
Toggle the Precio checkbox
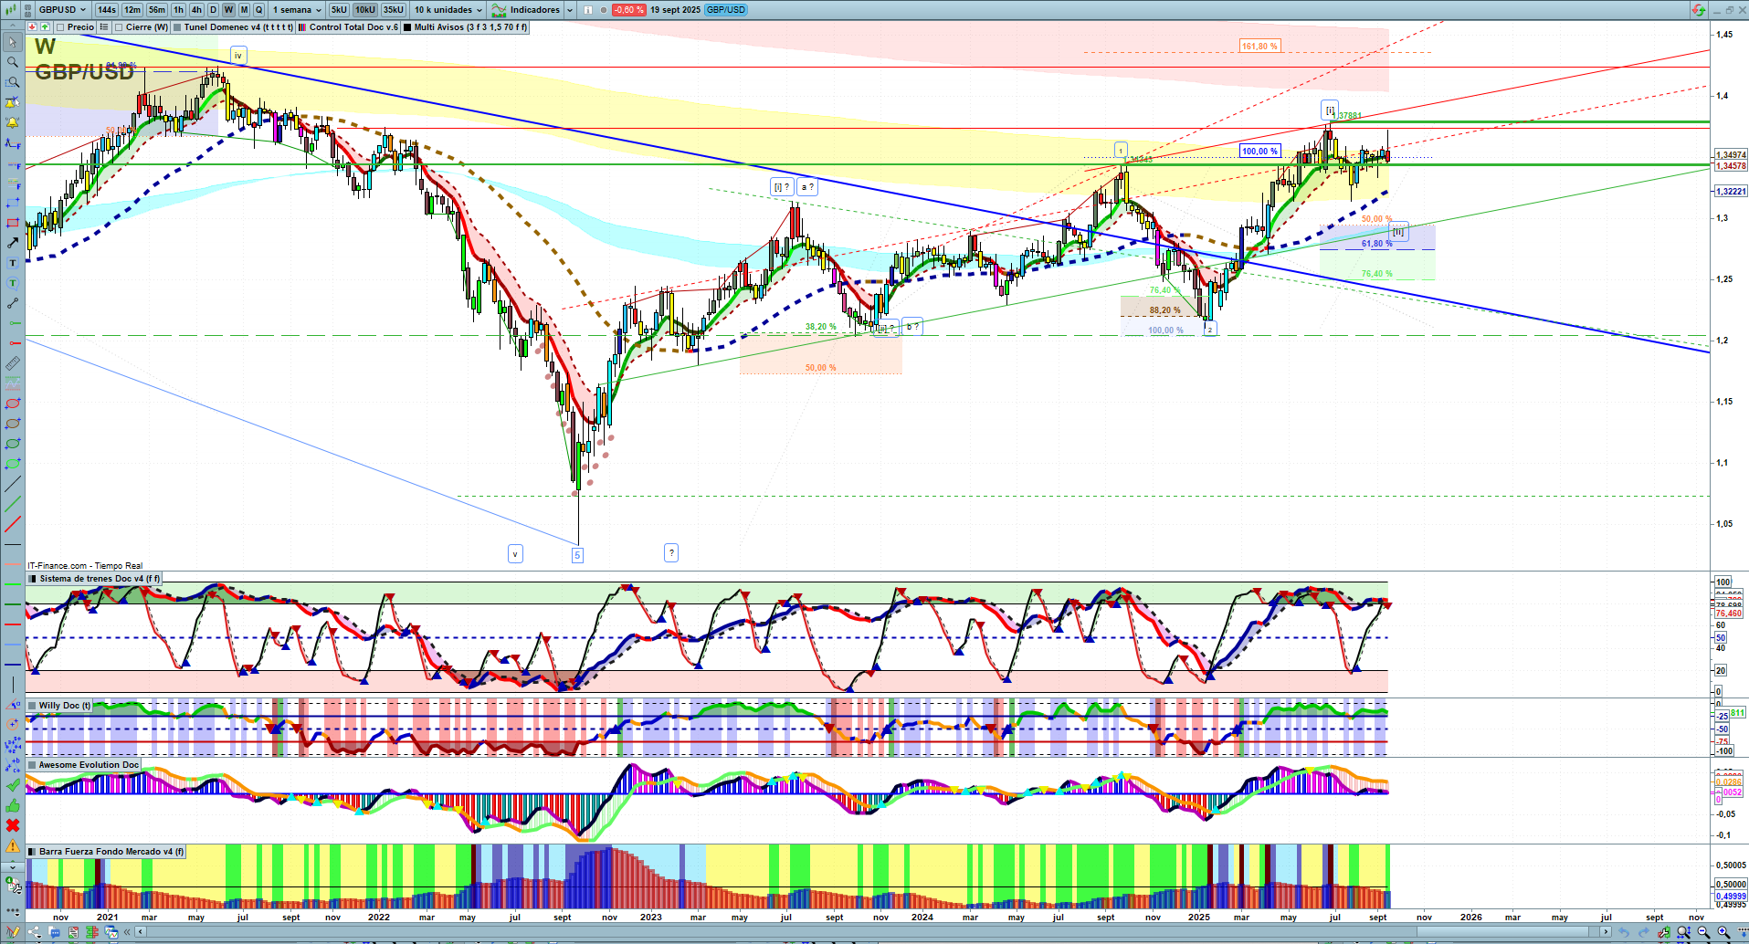60,27
